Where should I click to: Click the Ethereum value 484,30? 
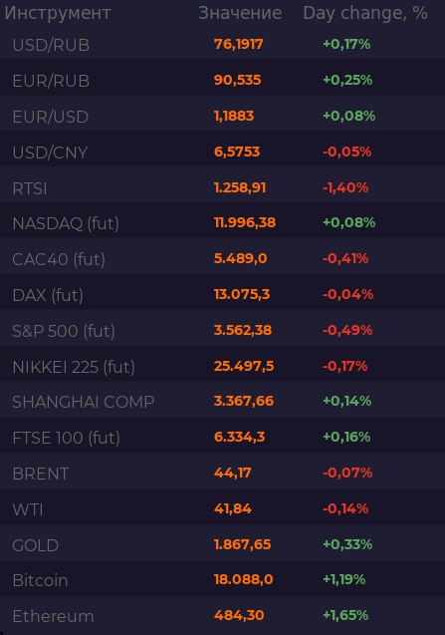tap(239, 616)
